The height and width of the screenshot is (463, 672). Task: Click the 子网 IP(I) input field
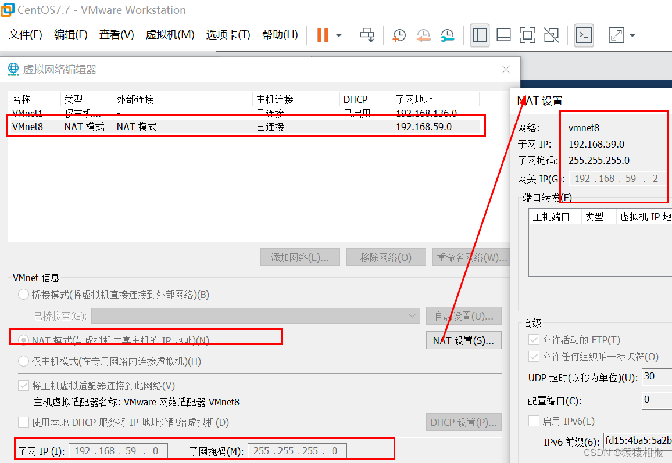118,451
